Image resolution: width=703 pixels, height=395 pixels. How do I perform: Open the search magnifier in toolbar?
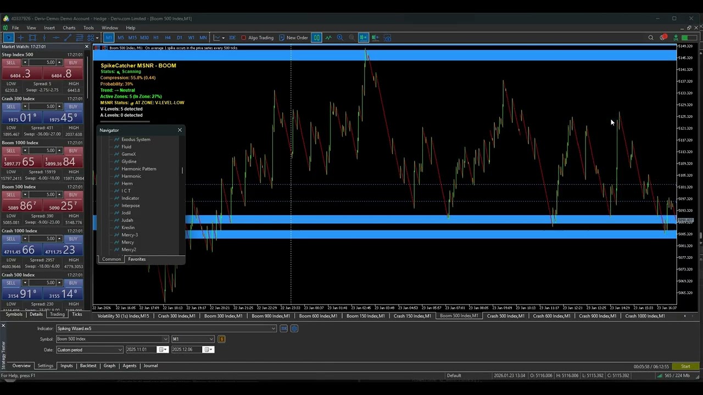(651, 38)
